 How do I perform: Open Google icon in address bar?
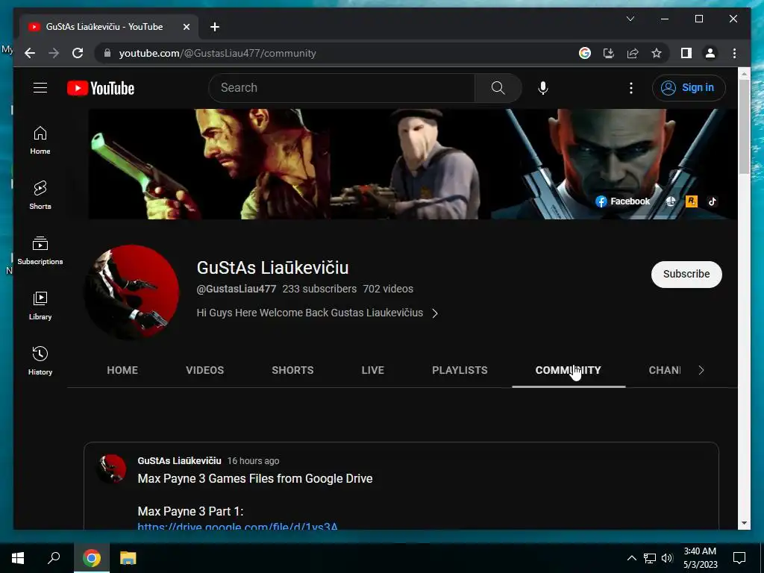click(585, 53)
